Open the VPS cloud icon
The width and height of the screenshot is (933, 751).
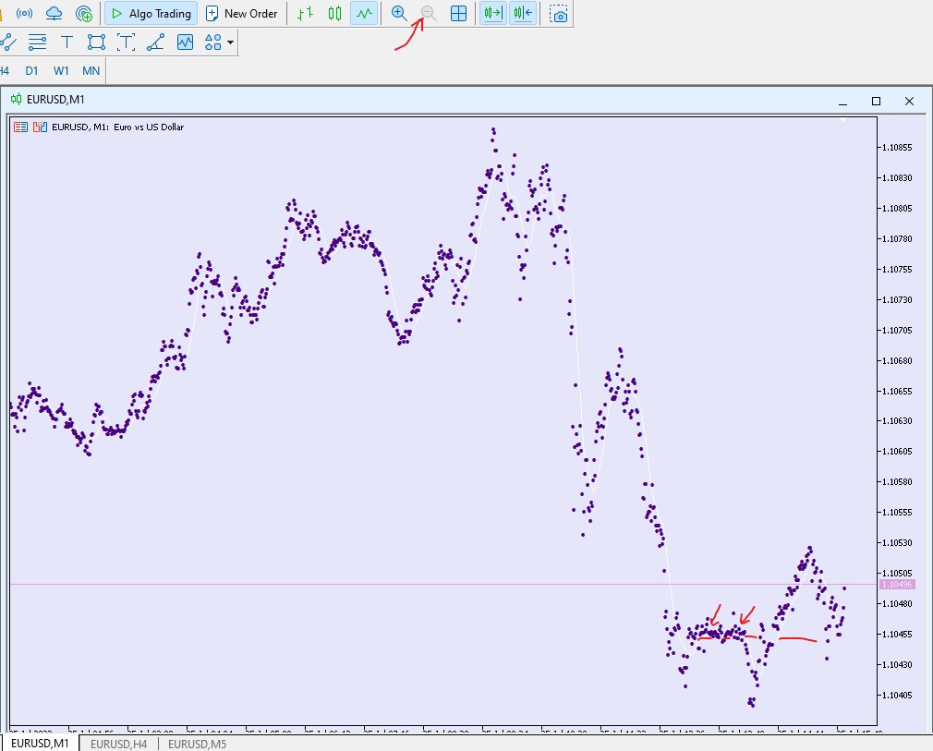point(55,14)
